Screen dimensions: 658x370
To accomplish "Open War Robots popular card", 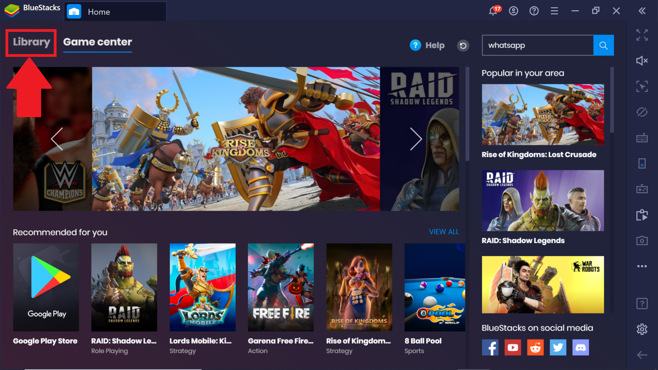I will 543,284.
